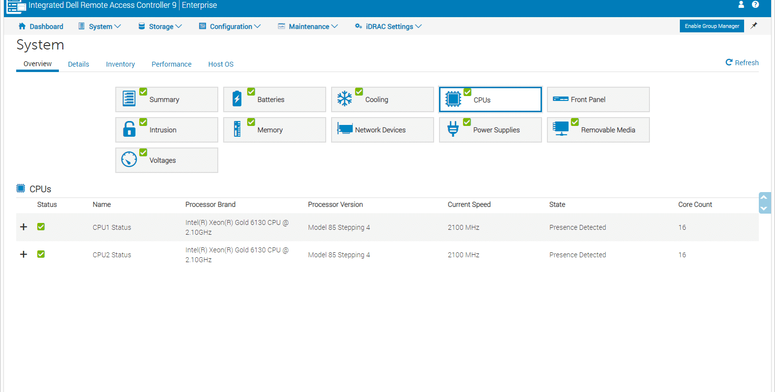The height and width of the screenshot is (392, 775).
Task: Click the Cooling tile green check badge
Action: (x=359, y=92)
